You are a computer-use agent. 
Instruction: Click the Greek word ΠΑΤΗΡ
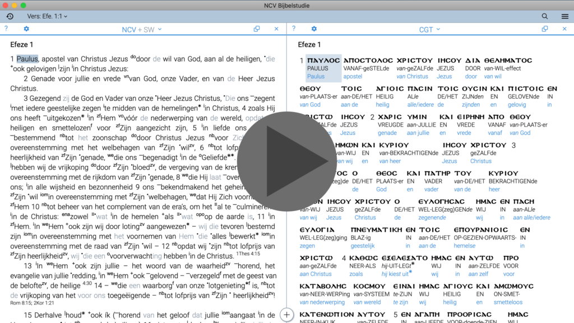coord(437,173)
